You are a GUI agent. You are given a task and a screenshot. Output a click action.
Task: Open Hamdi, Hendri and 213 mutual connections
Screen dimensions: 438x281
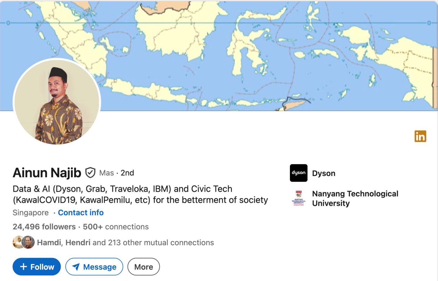[125, 243]
